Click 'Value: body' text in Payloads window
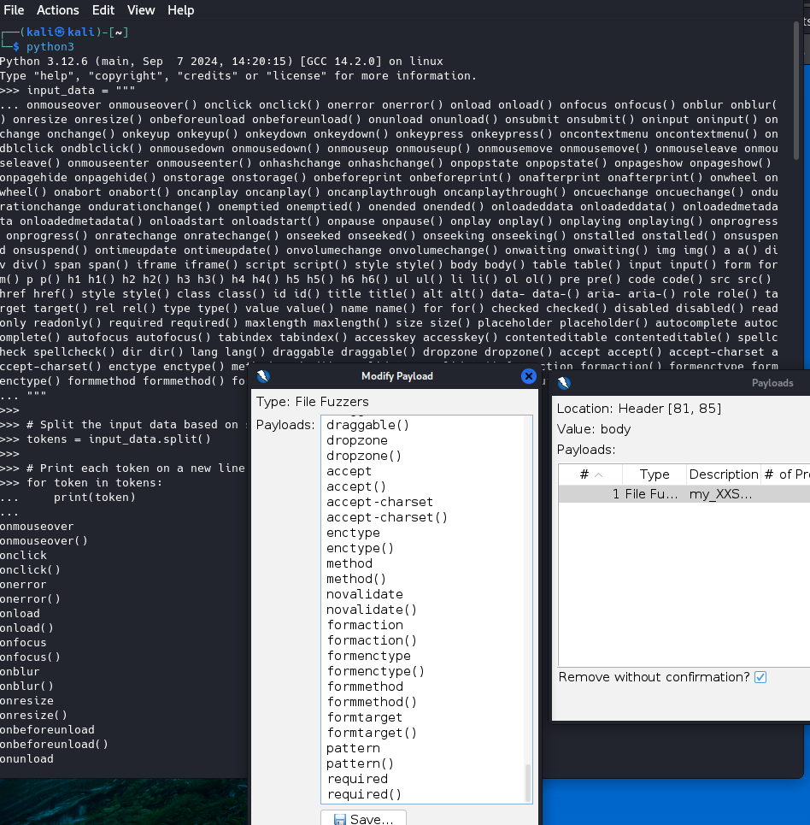 pos(593,429)
